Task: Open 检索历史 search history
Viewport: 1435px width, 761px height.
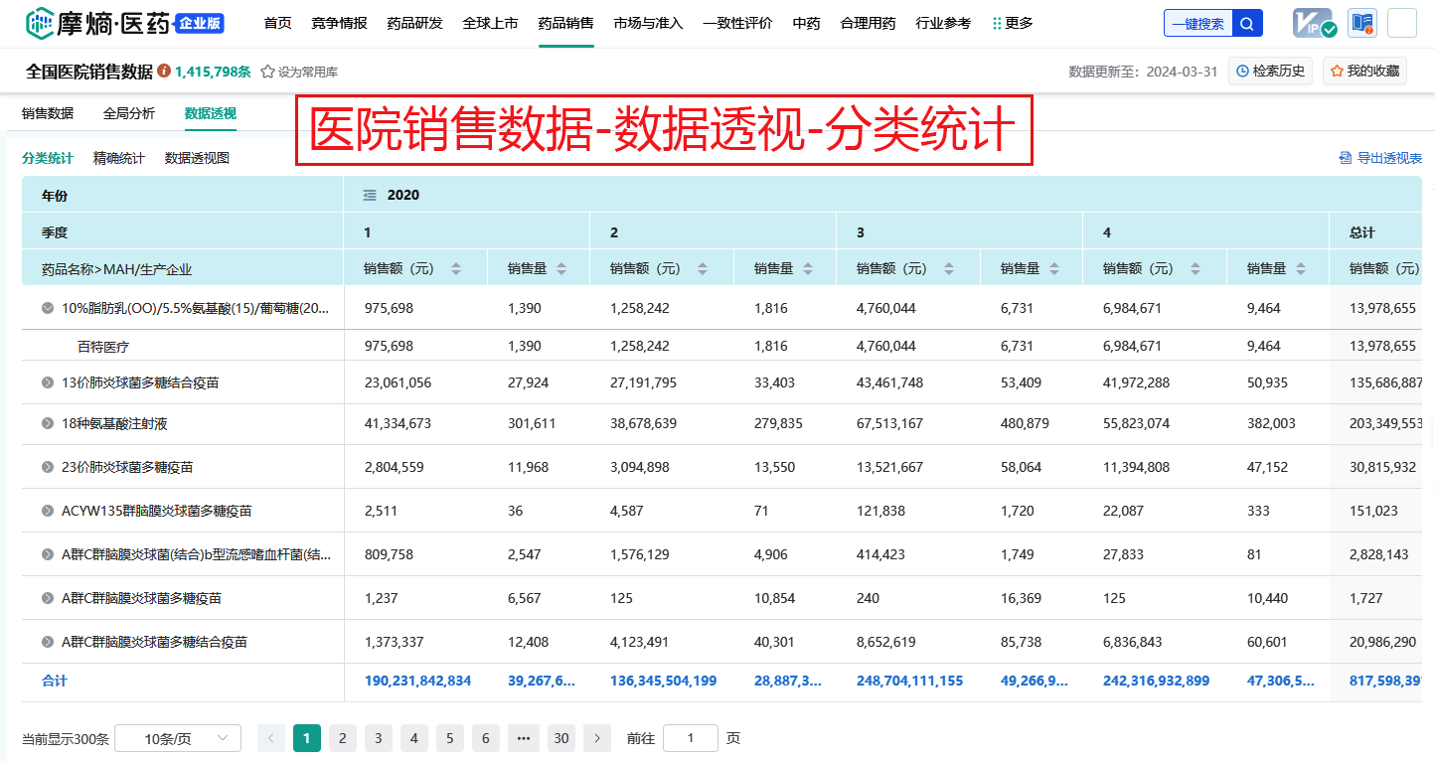Action: point(1271,71)
